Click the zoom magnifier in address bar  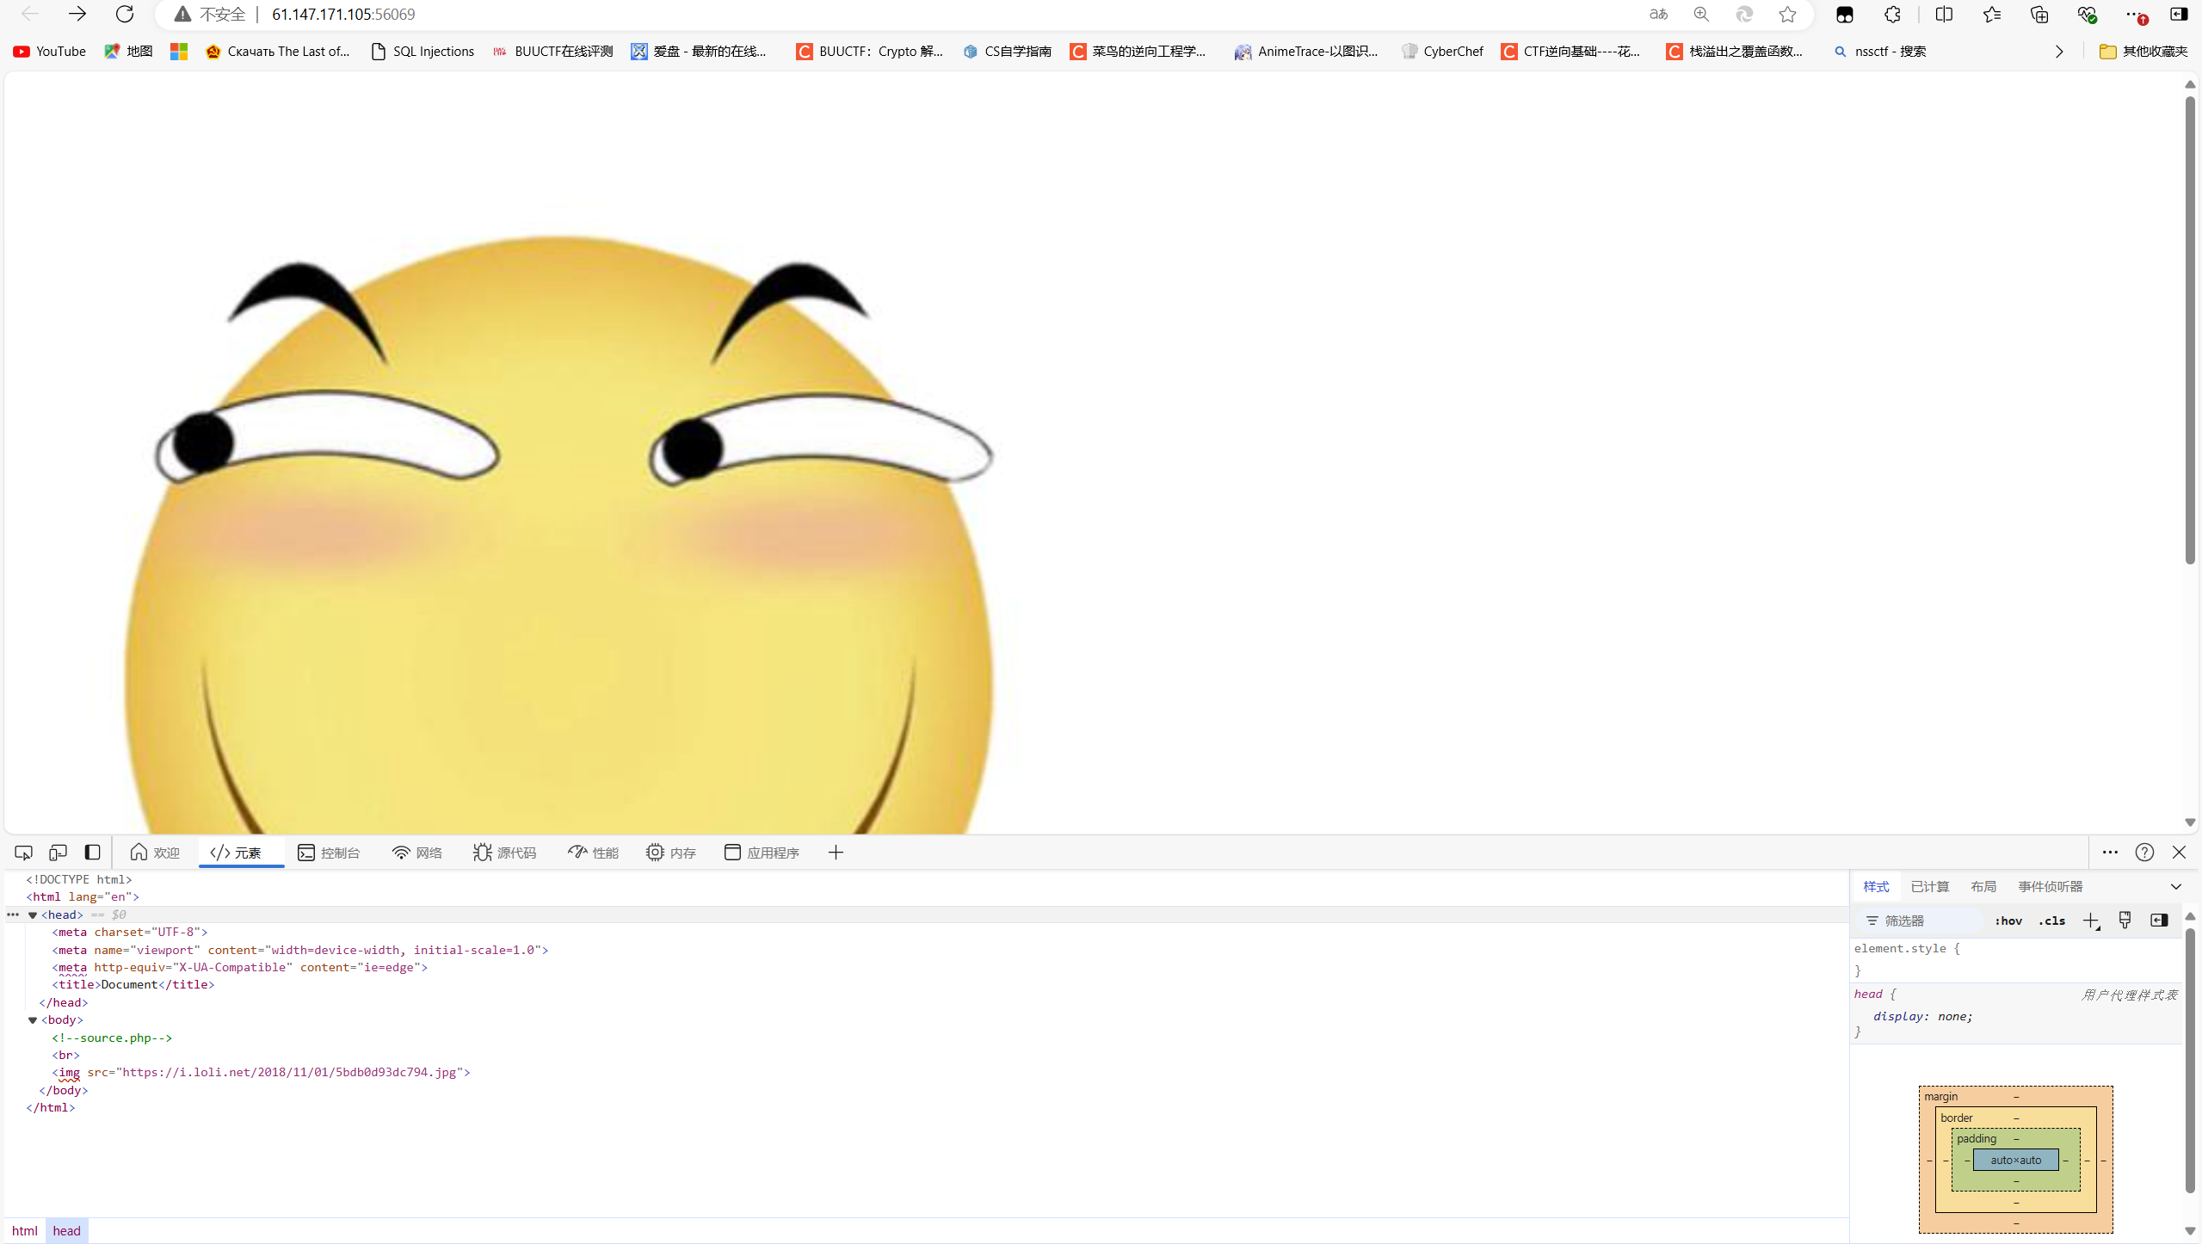1701,15
